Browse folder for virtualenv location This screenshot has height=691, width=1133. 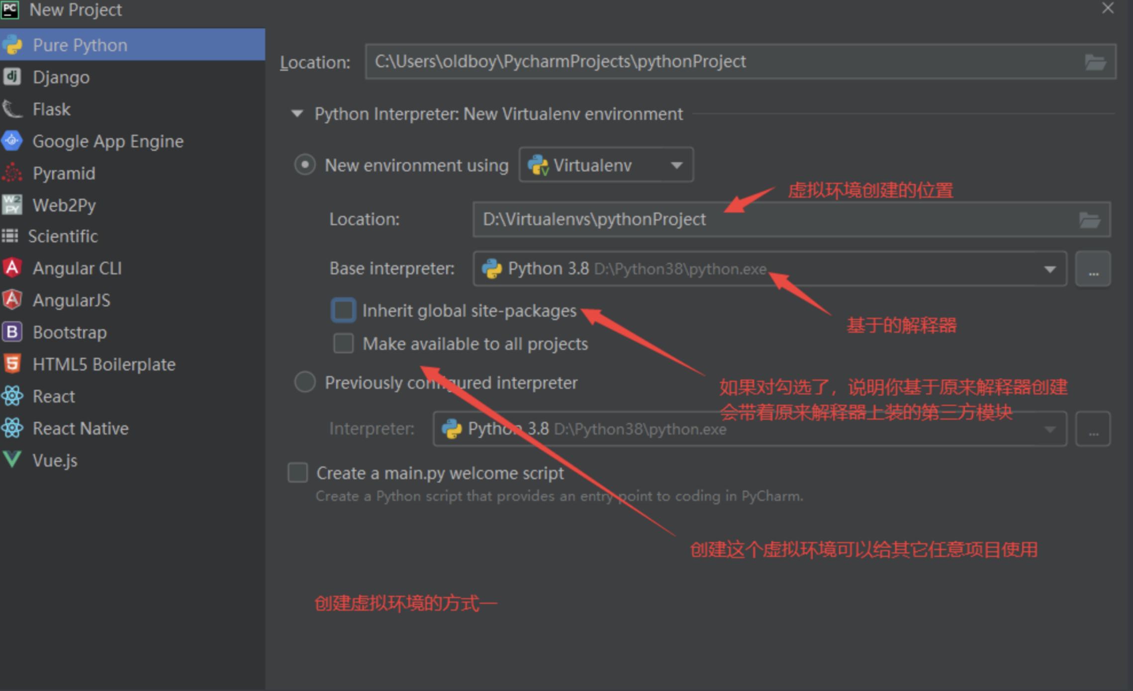[x=1089, y=219]
